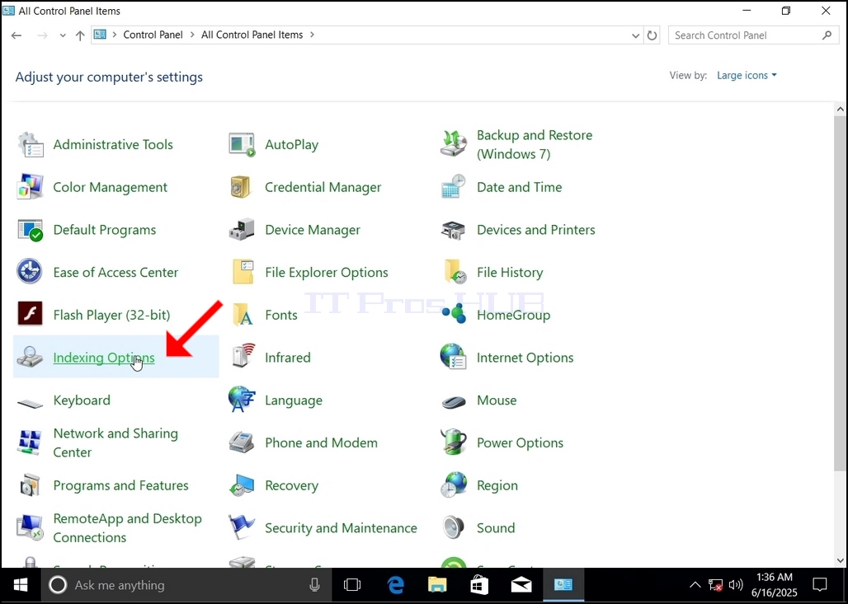The width and height of the screenshot is (848, 604).
Task: Open the Infrared icon
Action: [x=243, y=356]
